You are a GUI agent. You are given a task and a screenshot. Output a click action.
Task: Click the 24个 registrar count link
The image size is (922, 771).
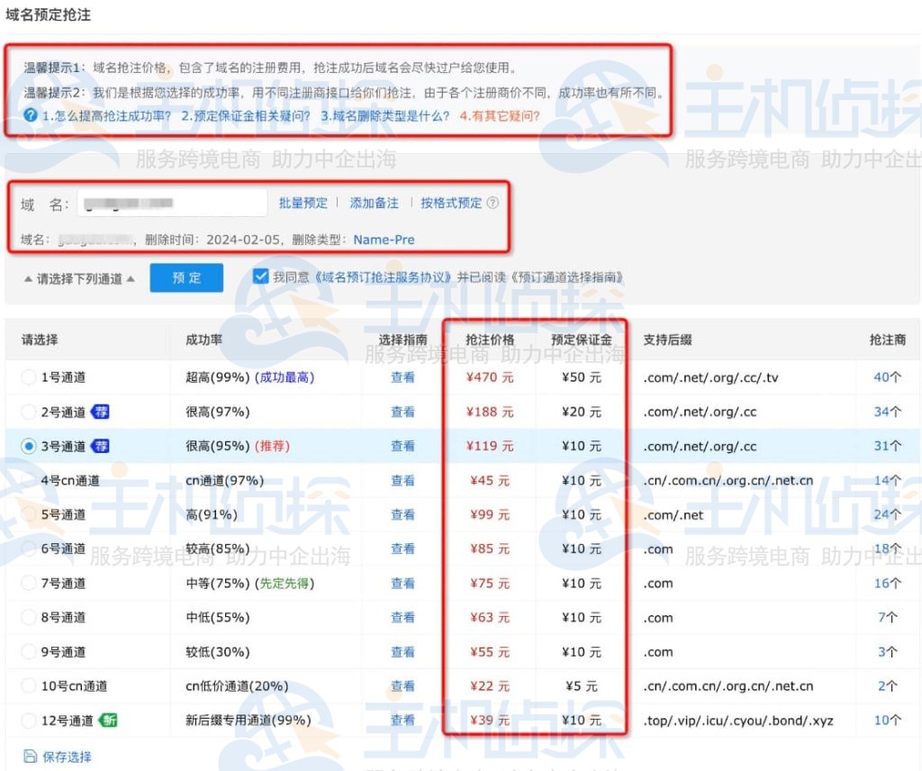pyautogui.click(x=887, y=514)
